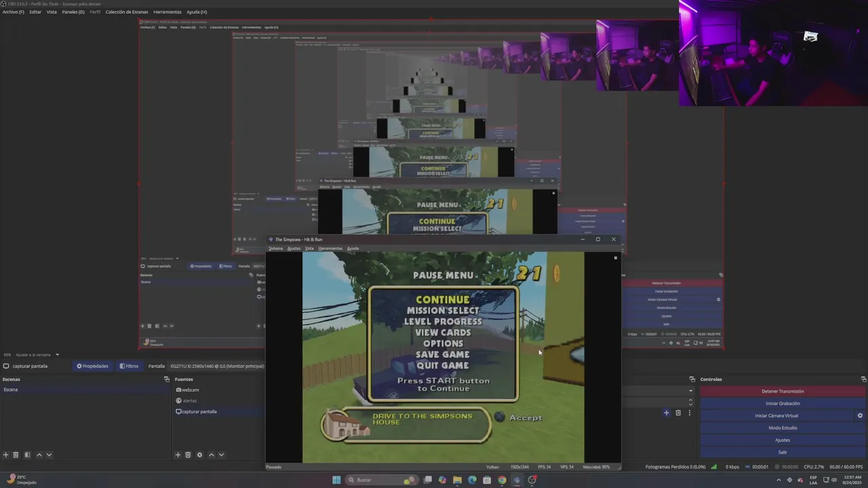
Task: Click the Windows taskbar search box
Action: 382,480
